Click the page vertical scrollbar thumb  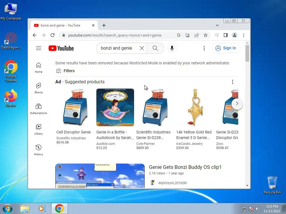247,53
